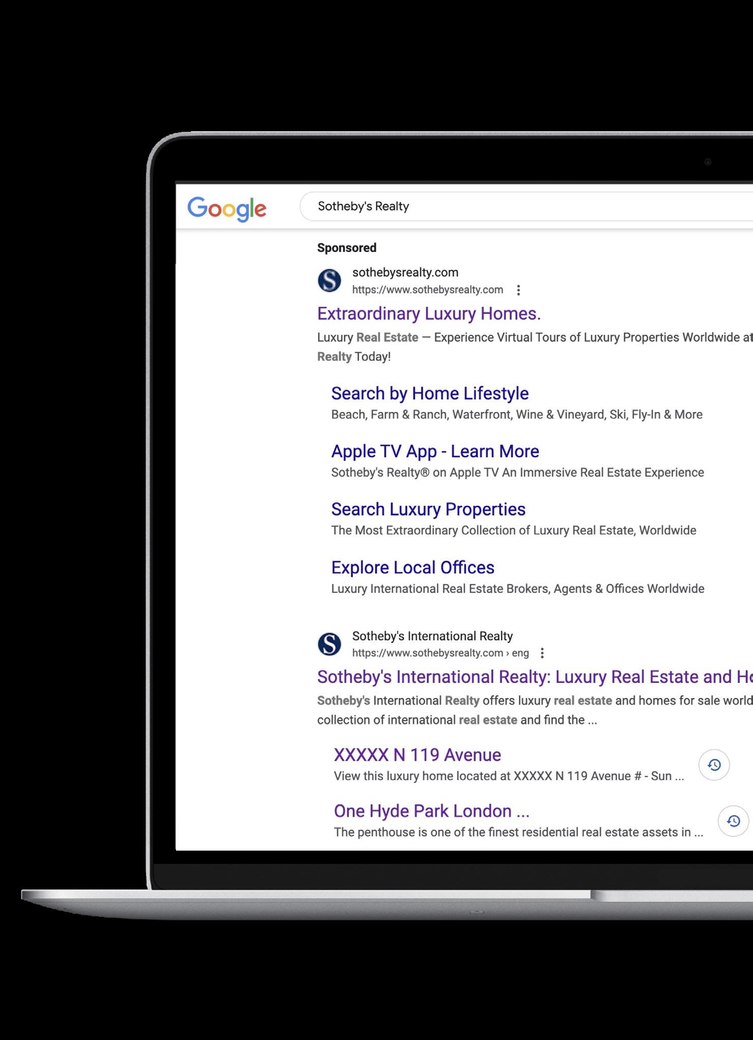Click the 'Sotheby's International Realty' site name text

432,636
